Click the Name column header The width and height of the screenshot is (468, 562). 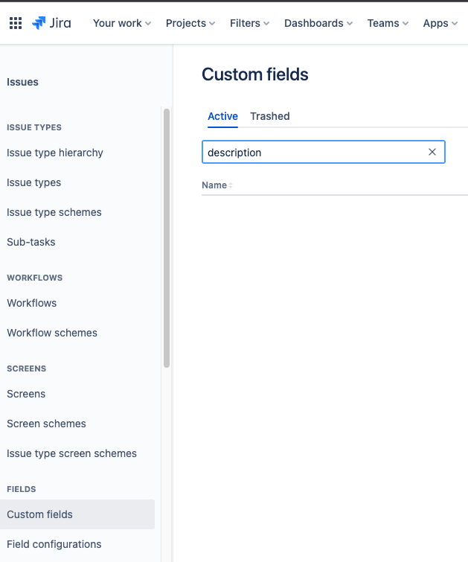click(x=214, y=185)
